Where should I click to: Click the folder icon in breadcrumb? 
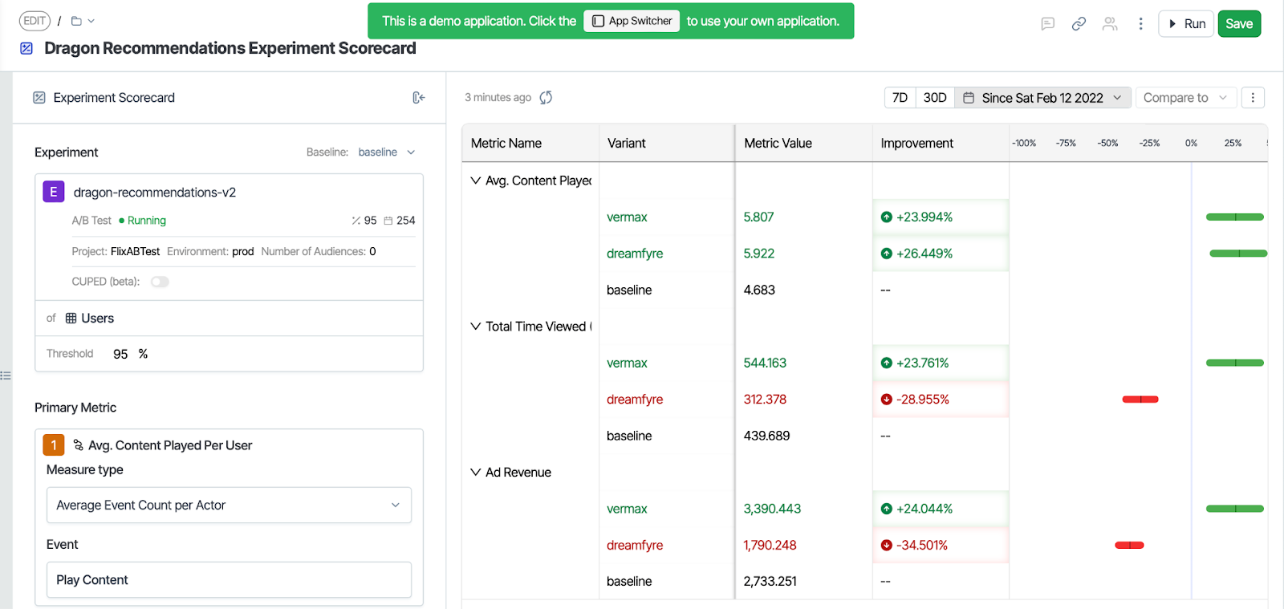pos(77,21)
